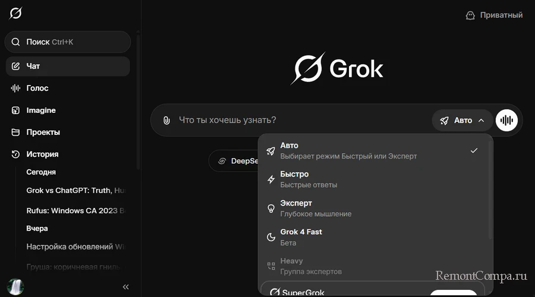Open Grok vs ChatGPT history chat
Viewport: 535px width, 297px height.
(x=76, y=191)
